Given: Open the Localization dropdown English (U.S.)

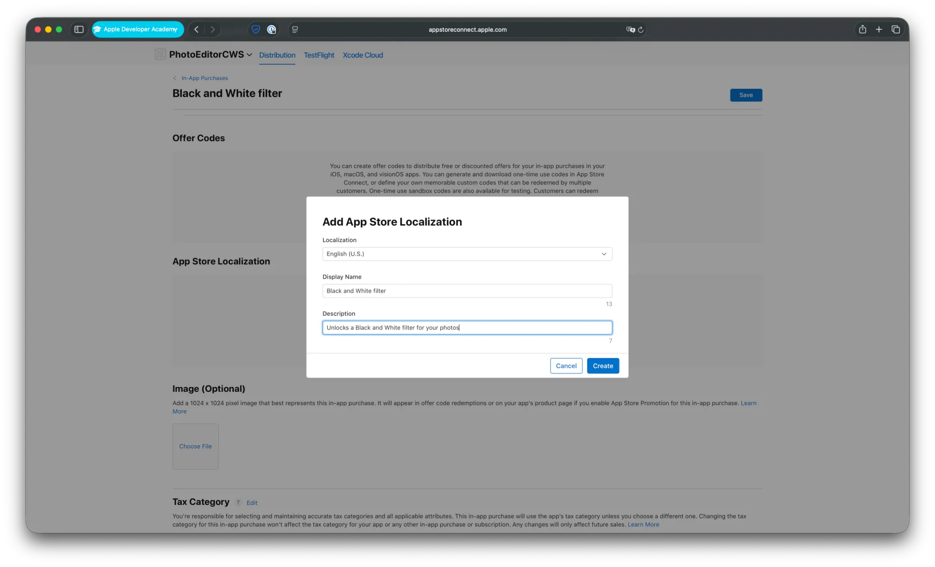Looking at the screenshot, I should [467, 254].
